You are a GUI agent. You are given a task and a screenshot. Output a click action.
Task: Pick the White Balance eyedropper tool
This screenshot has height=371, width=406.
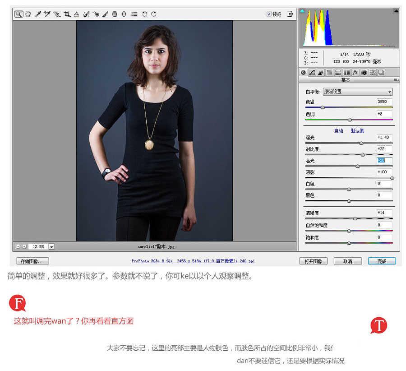coord(38,14)
